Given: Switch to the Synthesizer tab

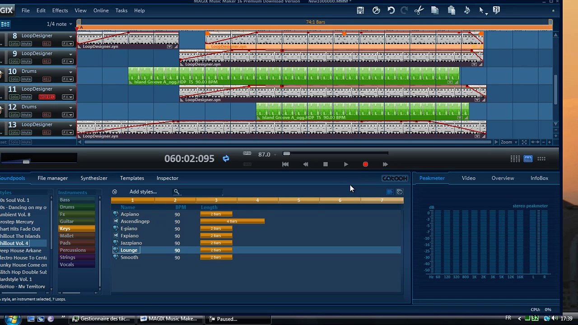Looking at the screenshot, I should click(x=94, y=178).
